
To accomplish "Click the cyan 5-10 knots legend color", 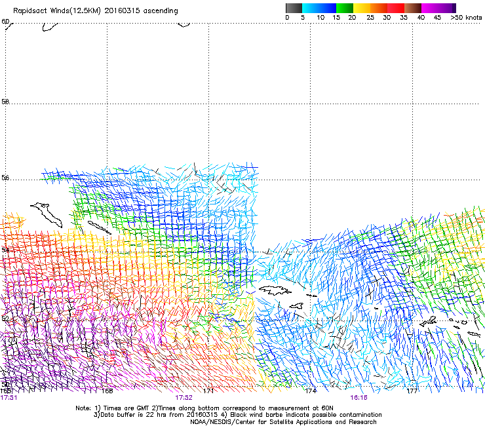I will pyautogui.click(x=311, y=8).
